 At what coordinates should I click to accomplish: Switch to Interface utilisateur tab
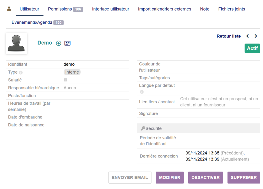(110, 9)
